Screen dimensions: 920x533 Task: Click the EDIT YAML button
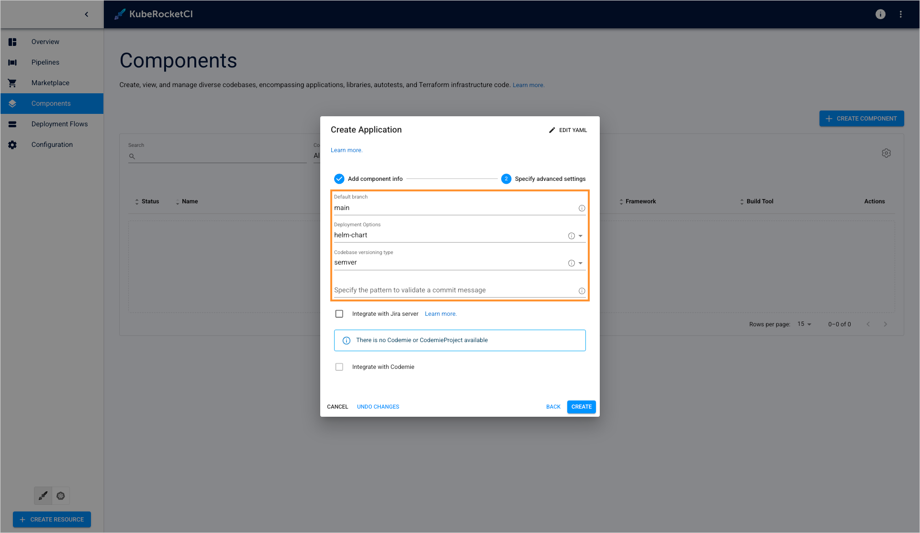pos(568,130)
